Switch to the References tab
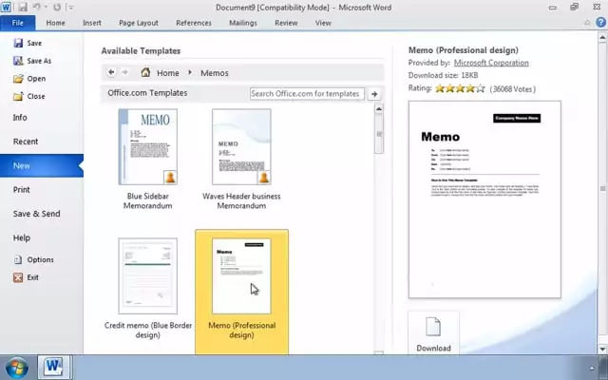 [x=194, y=23]
